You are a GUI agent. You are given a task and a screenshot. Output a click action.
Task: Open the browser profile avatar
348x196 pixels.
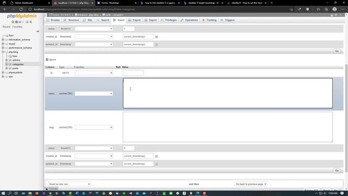(x=334, y=9)
